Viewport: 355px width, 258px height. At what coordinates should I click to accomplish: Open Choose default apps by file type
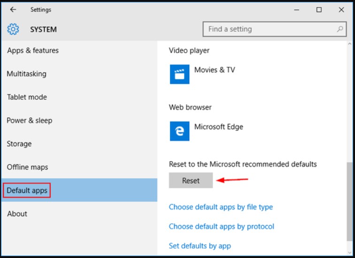[x=221, y=207]
